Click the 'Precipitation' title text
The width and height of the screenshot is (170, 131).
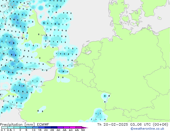(x=11, y=125)
